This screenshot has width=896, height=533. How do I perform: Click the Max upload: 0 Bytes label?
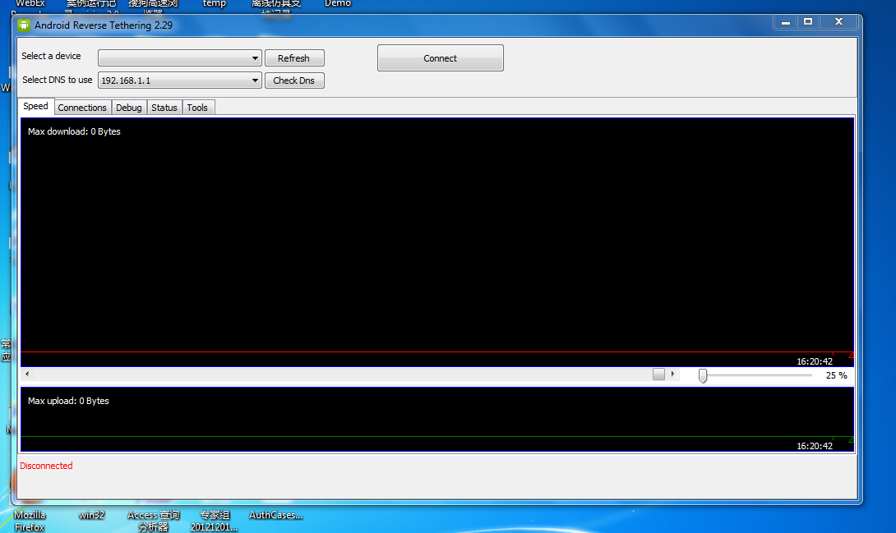(68, 401)
